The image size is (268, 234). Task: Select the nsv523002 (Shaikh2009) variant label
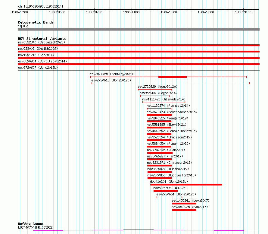pos(38,49)
